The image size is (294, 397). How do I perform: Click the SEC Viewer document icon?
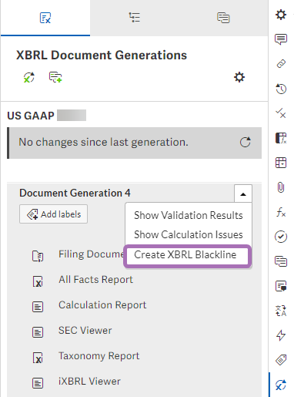(38, 332)
